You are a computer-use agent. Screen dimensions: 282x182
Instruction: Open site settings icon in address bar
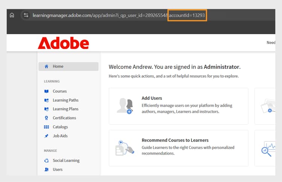pos(26,15)
